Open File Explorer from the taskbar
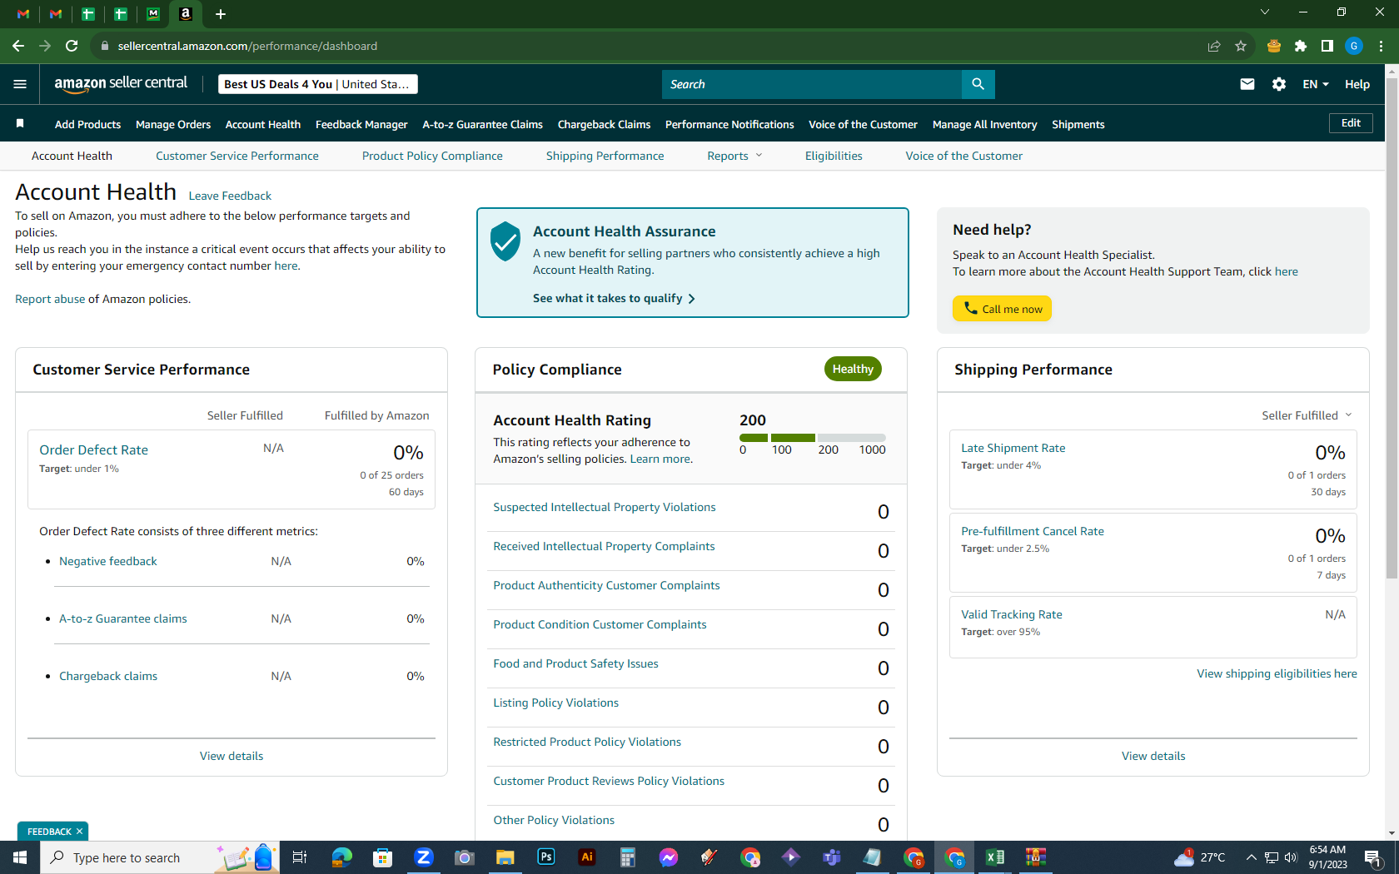 click(505, 857)
